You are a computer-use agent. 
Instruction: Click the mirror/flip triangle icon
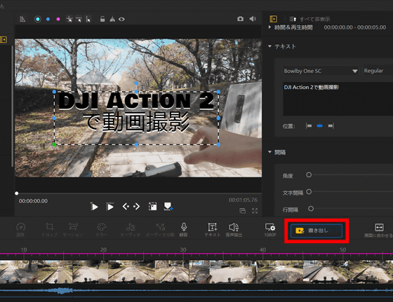click(x=112, y=19)
